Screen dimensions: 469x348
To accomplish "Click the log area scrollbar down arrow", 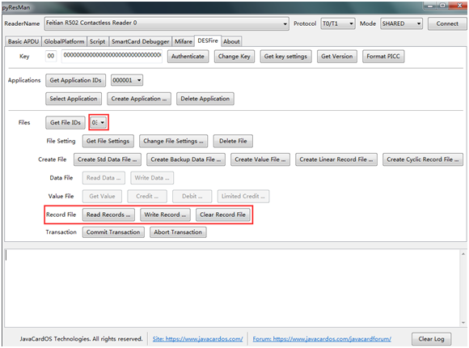I will tap(463, 323).
